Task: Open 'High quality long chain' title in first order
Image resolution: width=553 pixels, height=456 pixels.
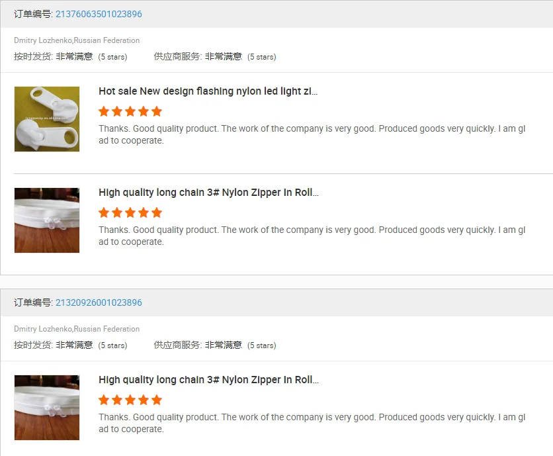Action: coord(208,193)
